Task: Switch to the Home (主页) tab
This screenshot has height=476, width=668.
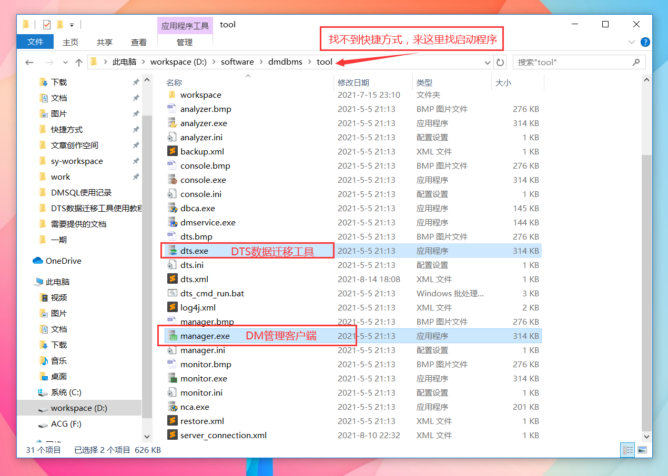Action: [x=70, y=42]
